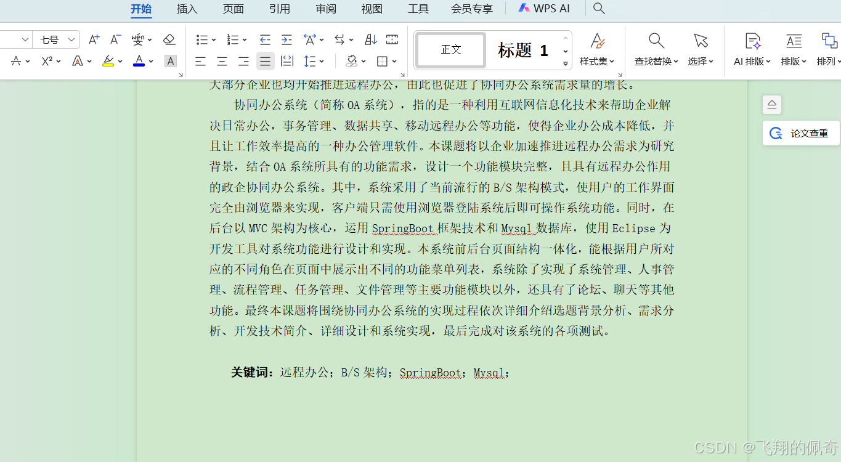Click the 排版 typesetting icon
The image size is (841, 462).
click(x=794, y=41)
